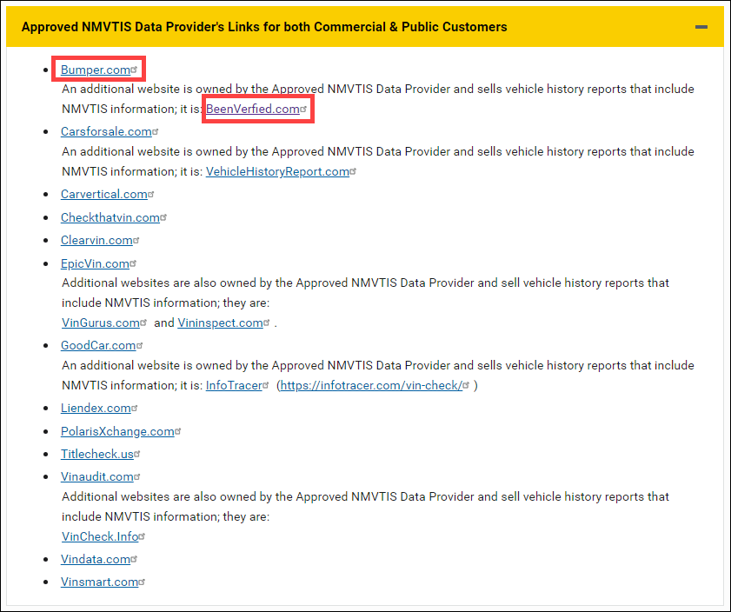The image size is (731, 612).
Task: Open the GoodCar.com link
Action: tap(98, 346)
